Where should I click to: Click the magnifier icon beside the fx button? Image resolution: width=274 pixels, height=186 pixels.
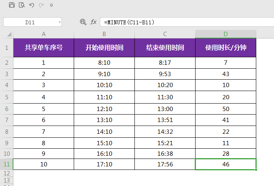tap(83, 22)
